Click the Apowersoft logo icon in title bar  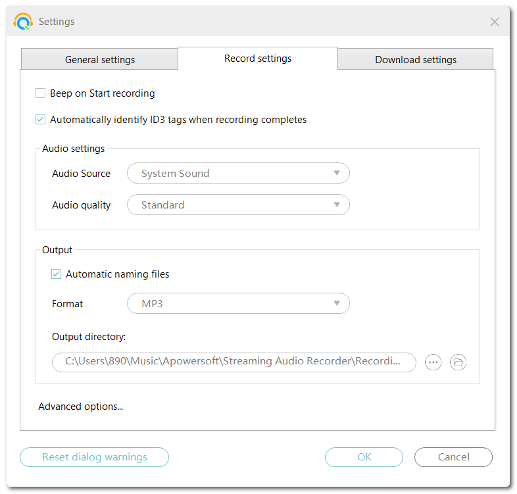(x=24, y=22)
